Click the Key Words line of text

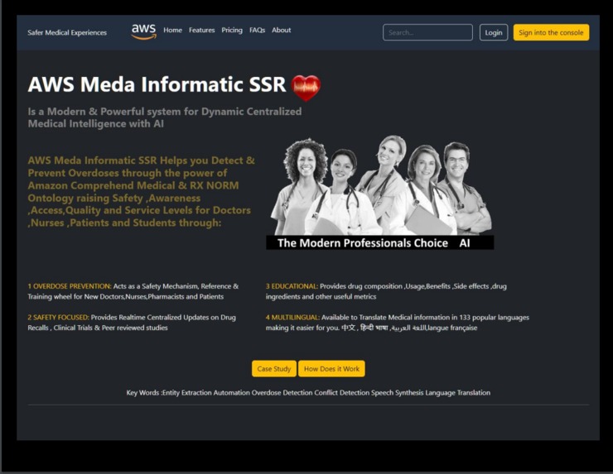(308, 393)
